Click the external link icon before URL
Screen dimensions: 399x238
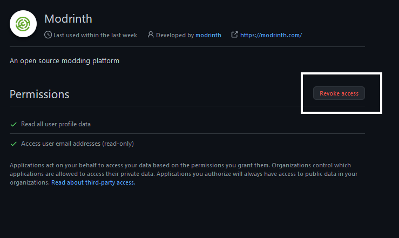tap(234, 35)
